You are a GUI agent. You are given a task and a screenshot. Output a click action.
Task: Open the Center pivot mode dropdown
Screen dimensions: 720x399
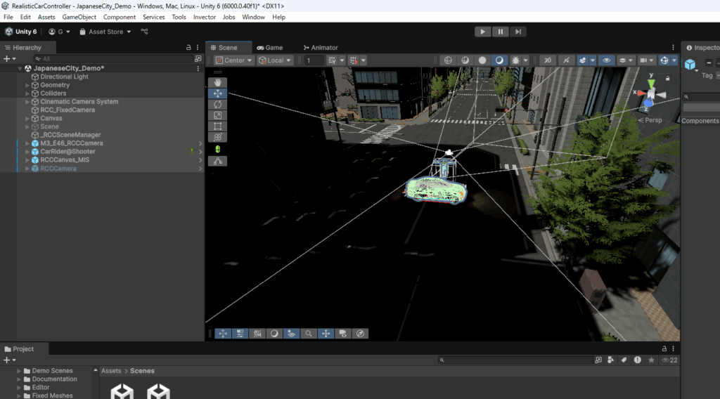point(233,60)
